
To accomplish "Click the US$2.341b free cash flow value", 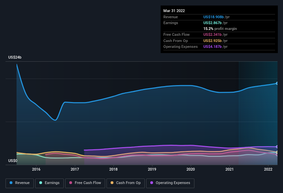I will point(212,34).
